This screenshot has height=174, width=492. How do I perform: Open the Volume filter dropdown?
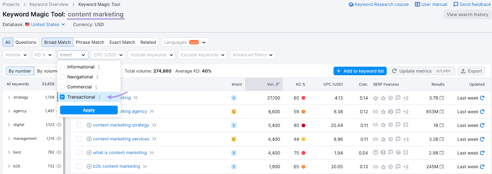point(16,55)
